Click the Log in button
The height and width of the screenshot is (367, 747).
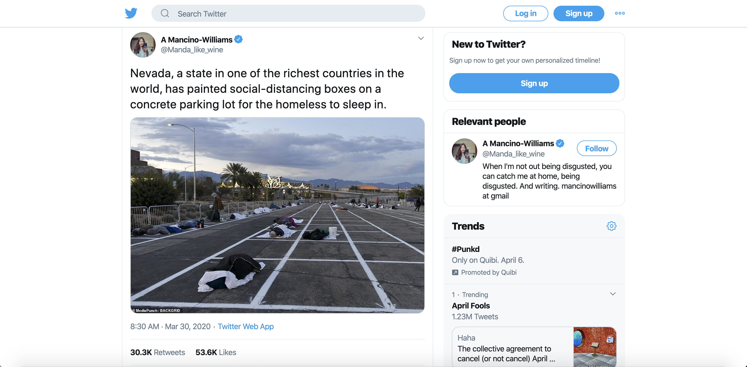[525, 13]
